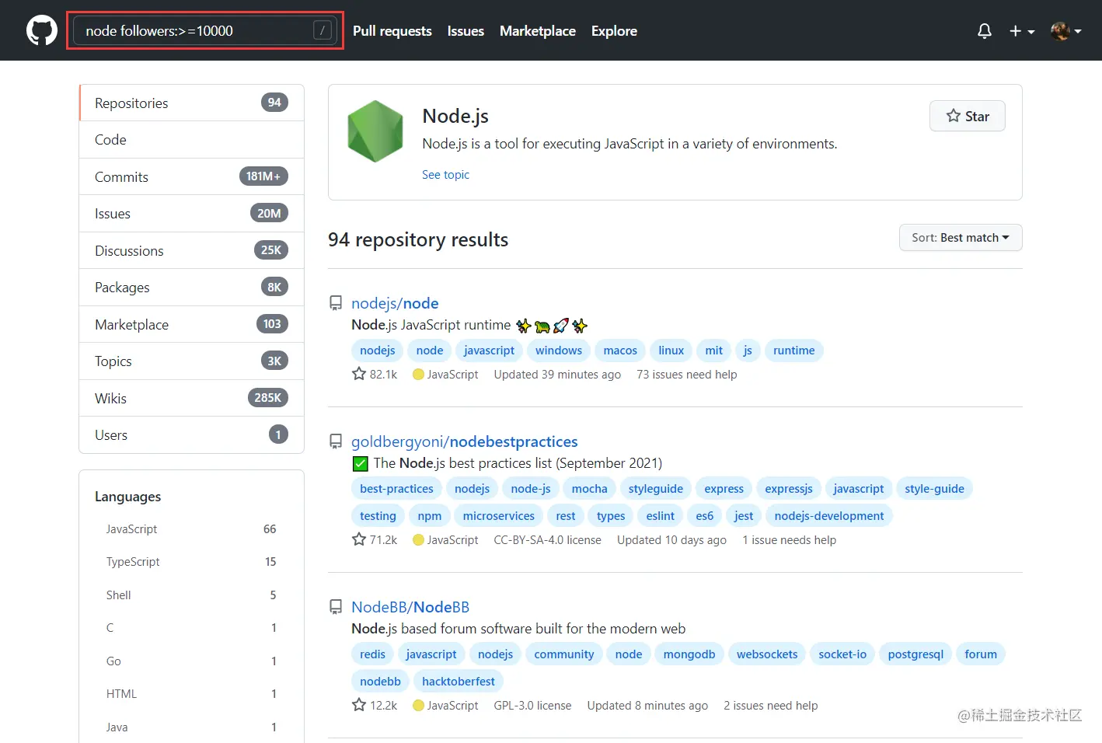Click the repository icon beside nodejs/node

[x=336, y=303]
